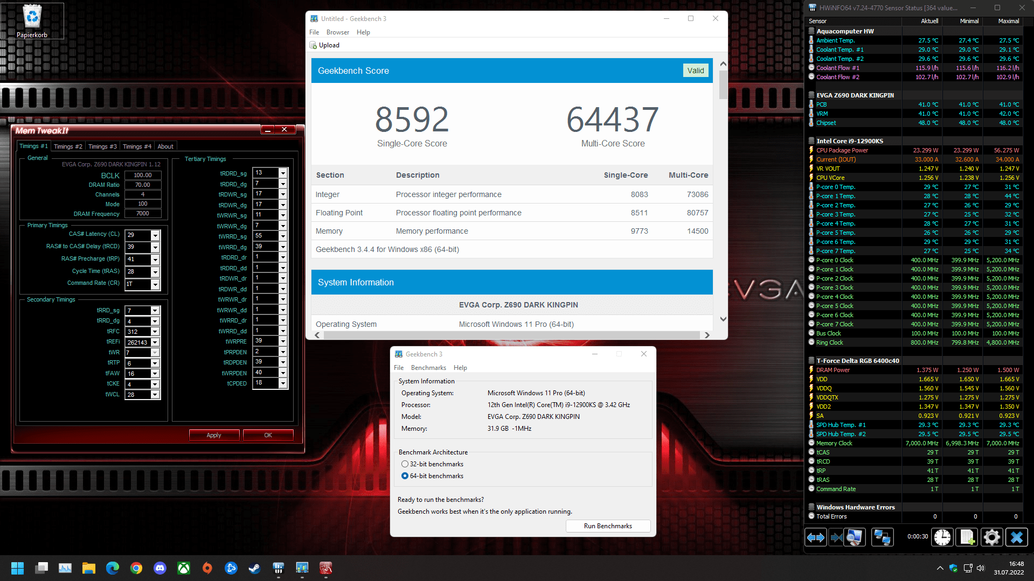Click scroll-down arrow in Geekbench results
The height and width of the screenshot is (581, 1034).
click(x=723, y=319)
